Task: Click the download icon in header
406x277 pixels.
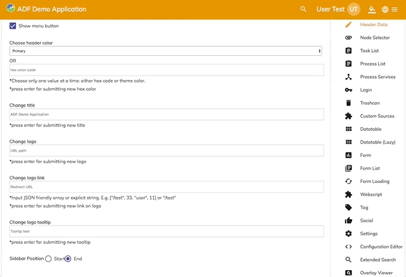Action: (x=372, y=10)
